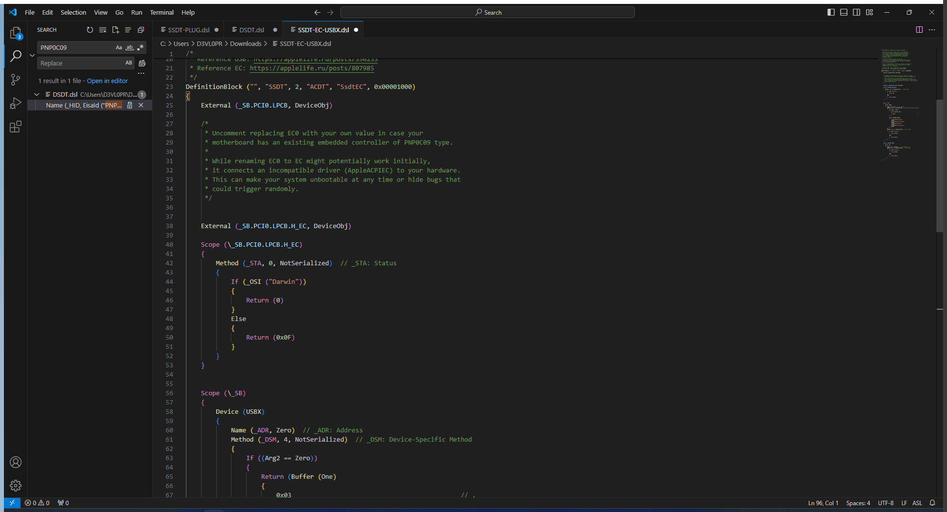Click the ASL language mode in status bar
Screen dimensions: 947x512
pyautogui.click(x=917, y=503)
